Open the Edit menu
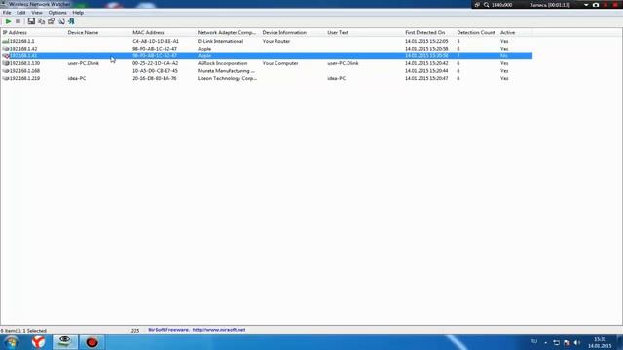The width and height of the screenshot is (623, 350). tap(21, 13)
